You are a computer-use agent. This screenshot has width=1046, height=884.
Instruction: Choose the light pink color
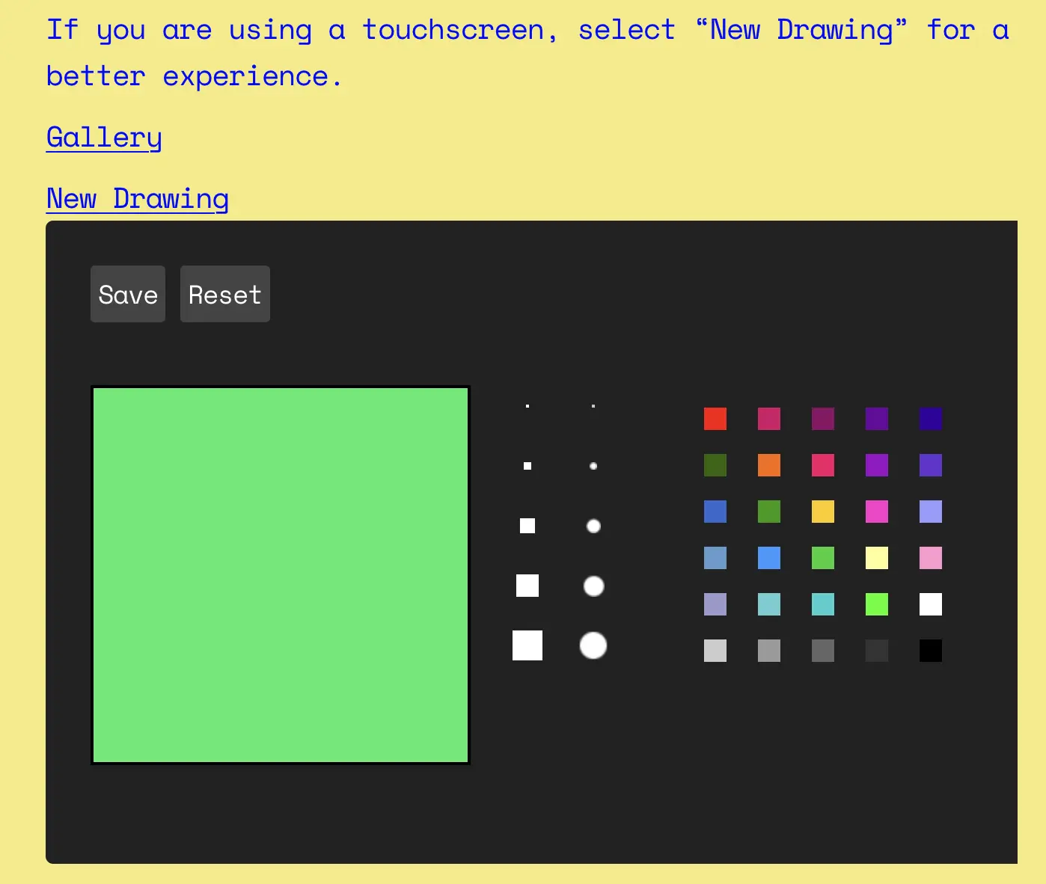[931, 558]
